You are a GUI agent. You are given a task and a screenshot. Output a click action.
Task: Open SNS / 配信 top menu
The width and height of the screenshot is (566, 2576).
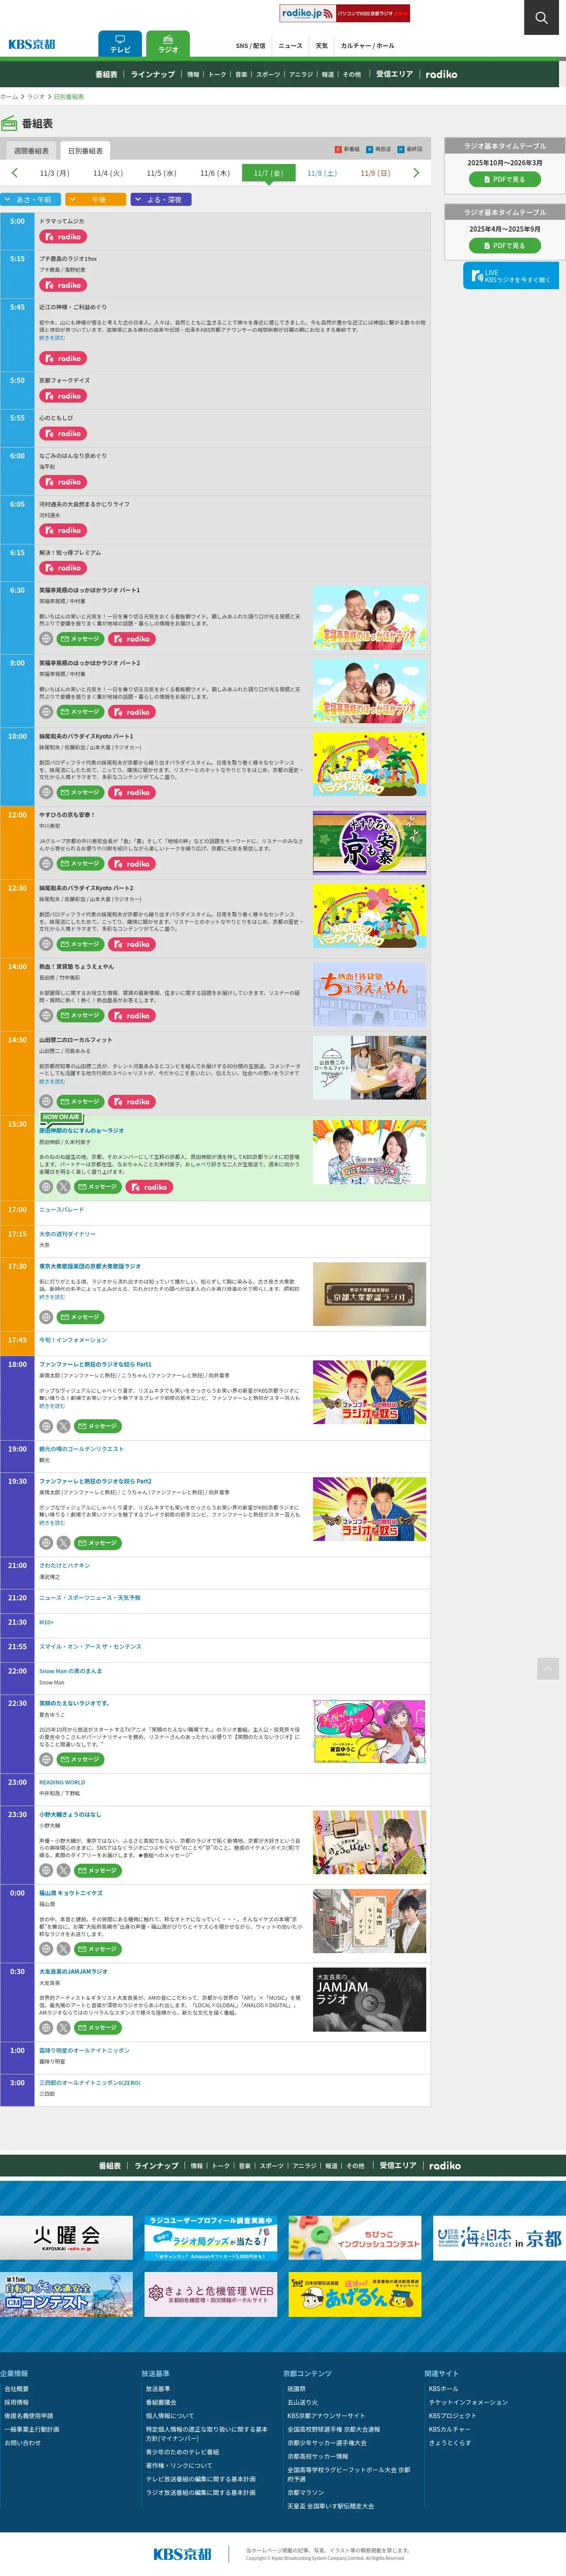tap(250, 46)
